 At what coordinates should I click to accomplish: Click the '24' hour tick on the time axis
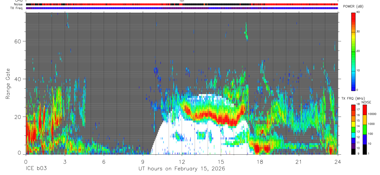(x=338, y=161)
